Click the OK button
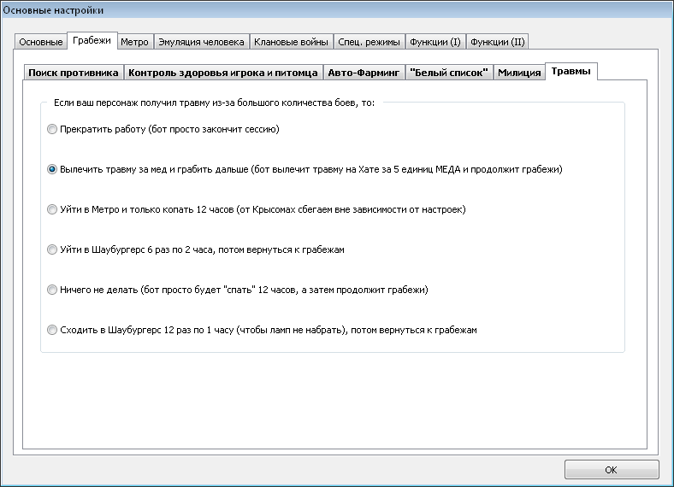This screenshot has height=487, width=674. click(x=612, y=470)
